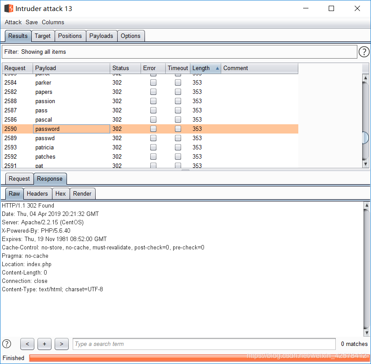Click the Burp Suite logo in the title bar
371x364 pixels.
click(x=9, y=8)
